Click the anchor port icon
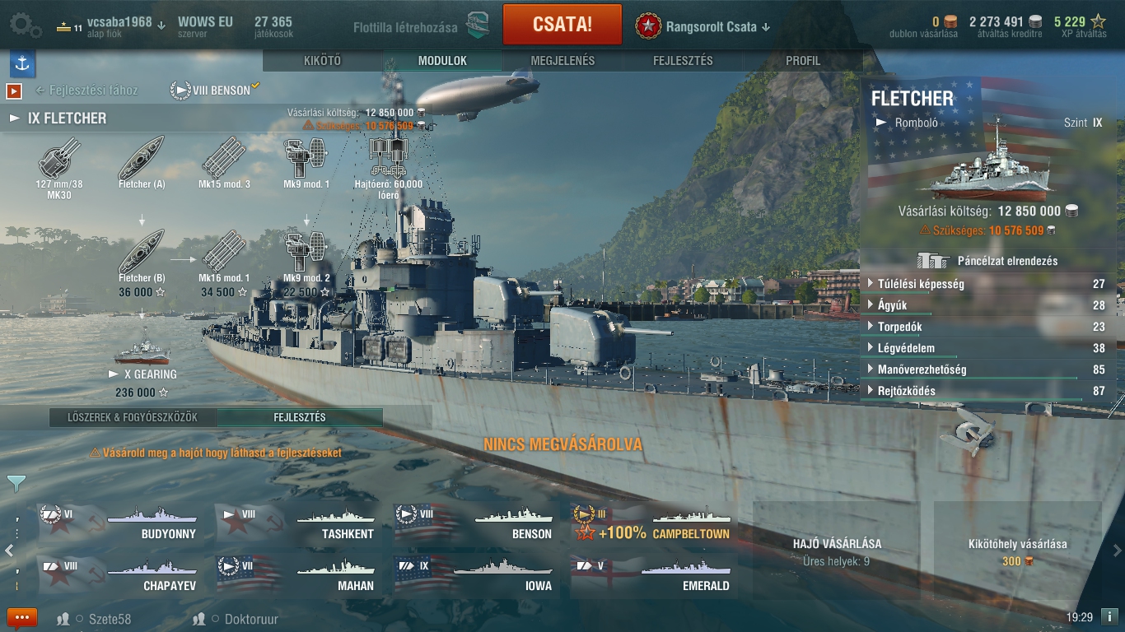 (22, 63)
